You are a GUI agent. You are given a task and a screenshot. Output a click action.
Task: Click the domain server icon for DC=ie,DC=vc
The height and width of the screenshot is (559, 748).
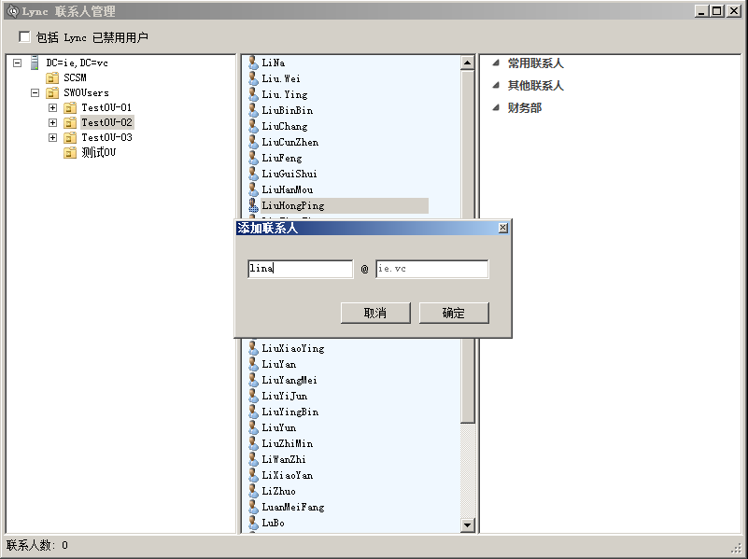(x=35, y=63)
